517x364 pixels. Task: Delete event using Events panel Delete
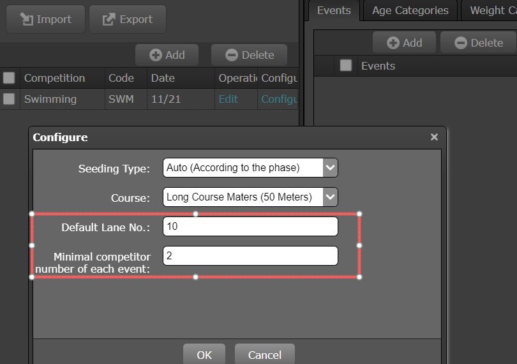(461, 43)
